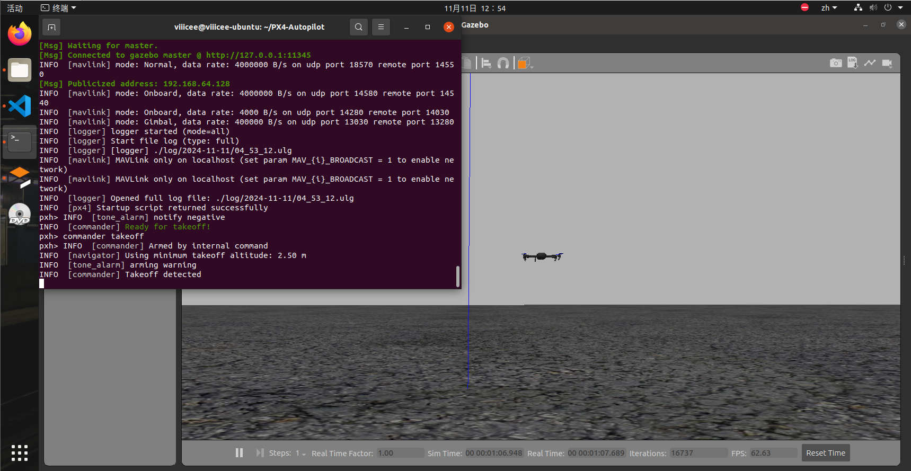Change Gazebo view angle with orange cube

point(525,64)
